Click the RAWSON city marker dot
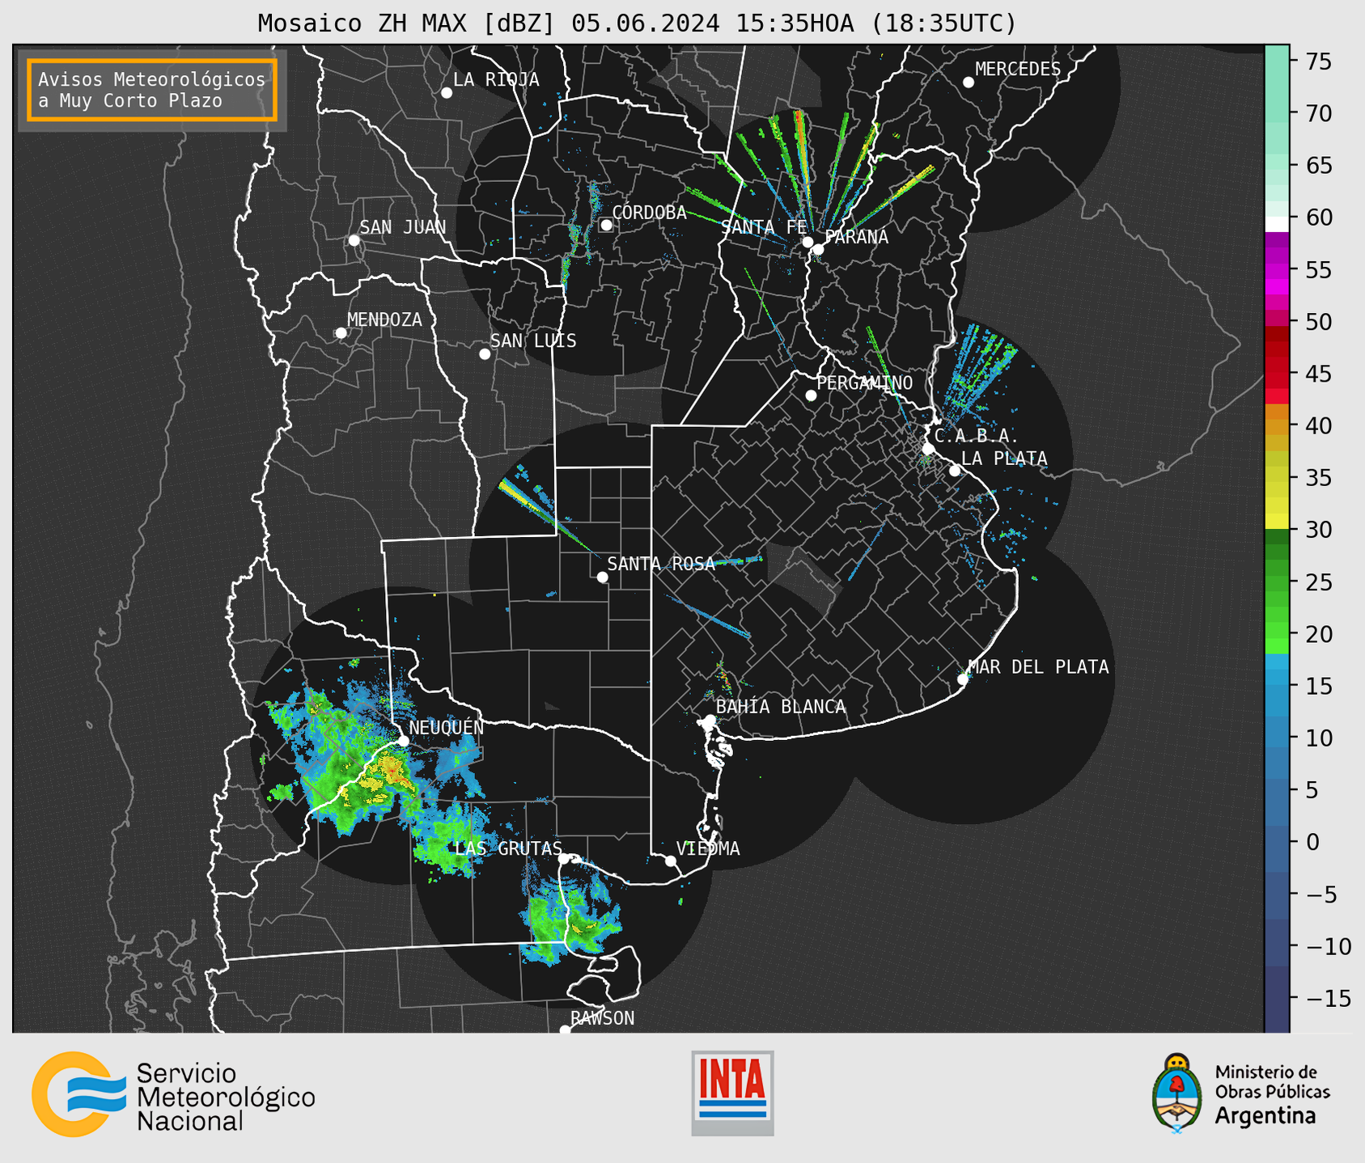 (565, 1030)
